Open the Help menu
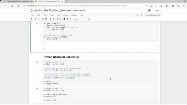The image size is (187, 105). click(82, 15)
